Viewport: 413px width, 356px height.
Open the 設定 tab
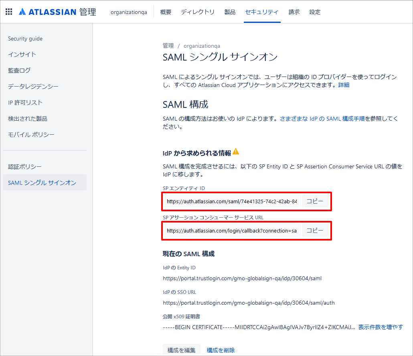[315, 12]
